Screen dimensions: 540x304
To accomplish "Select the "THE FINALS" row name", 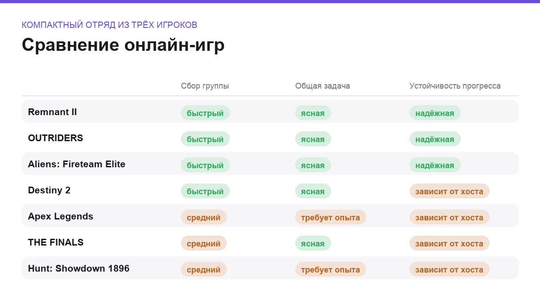I will point(56,242).
